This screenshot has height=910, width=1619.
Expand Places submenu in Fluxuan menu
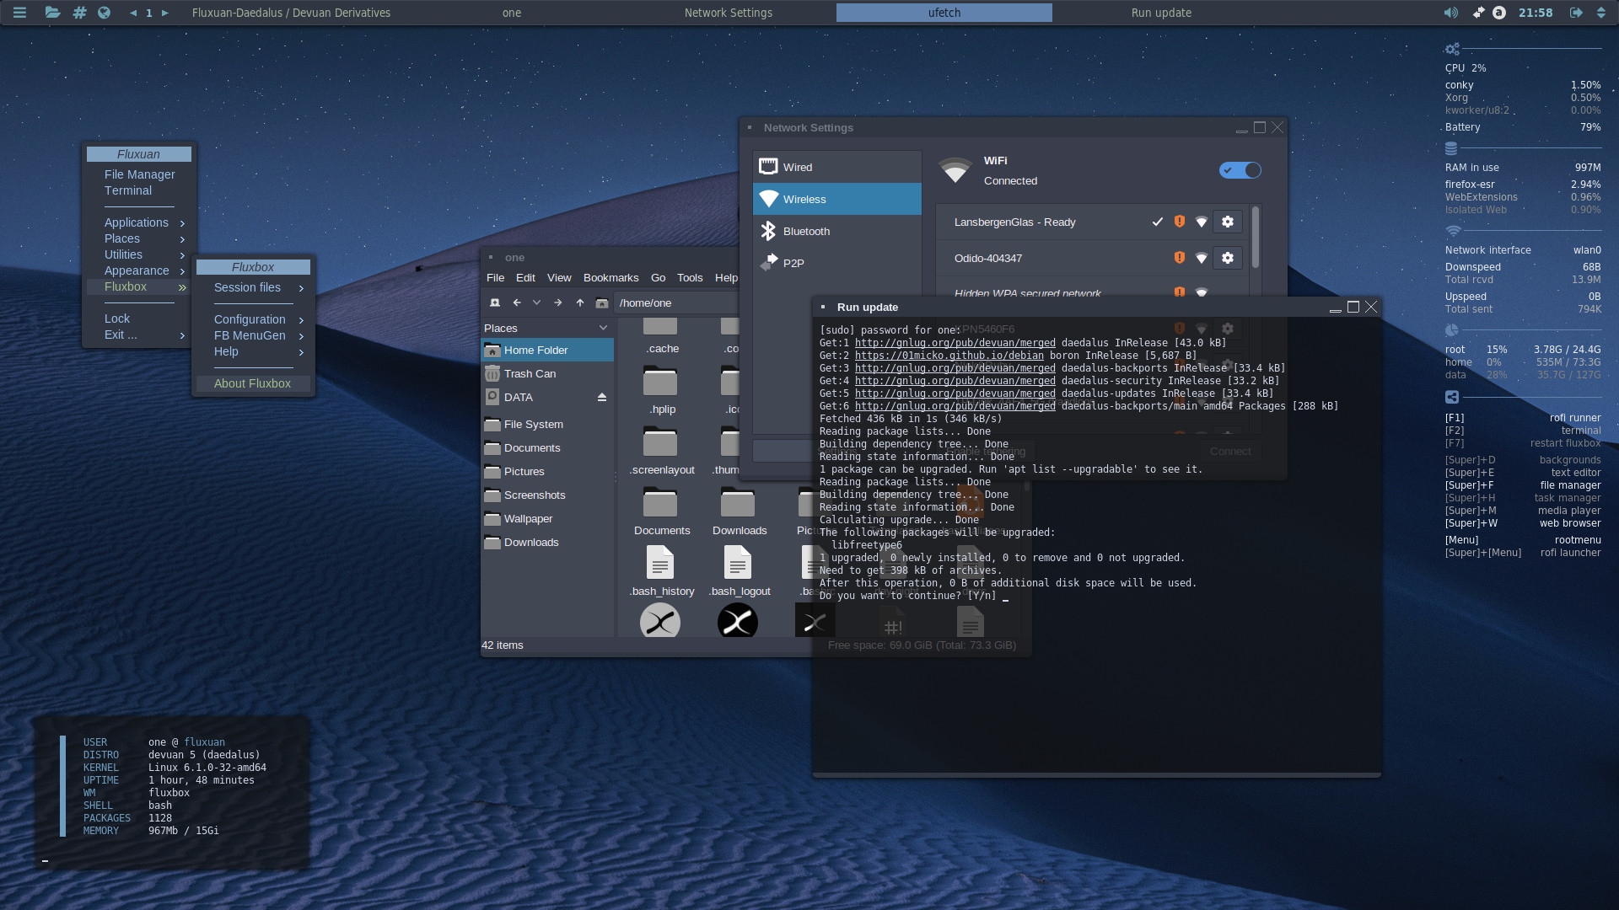[138, 238]
